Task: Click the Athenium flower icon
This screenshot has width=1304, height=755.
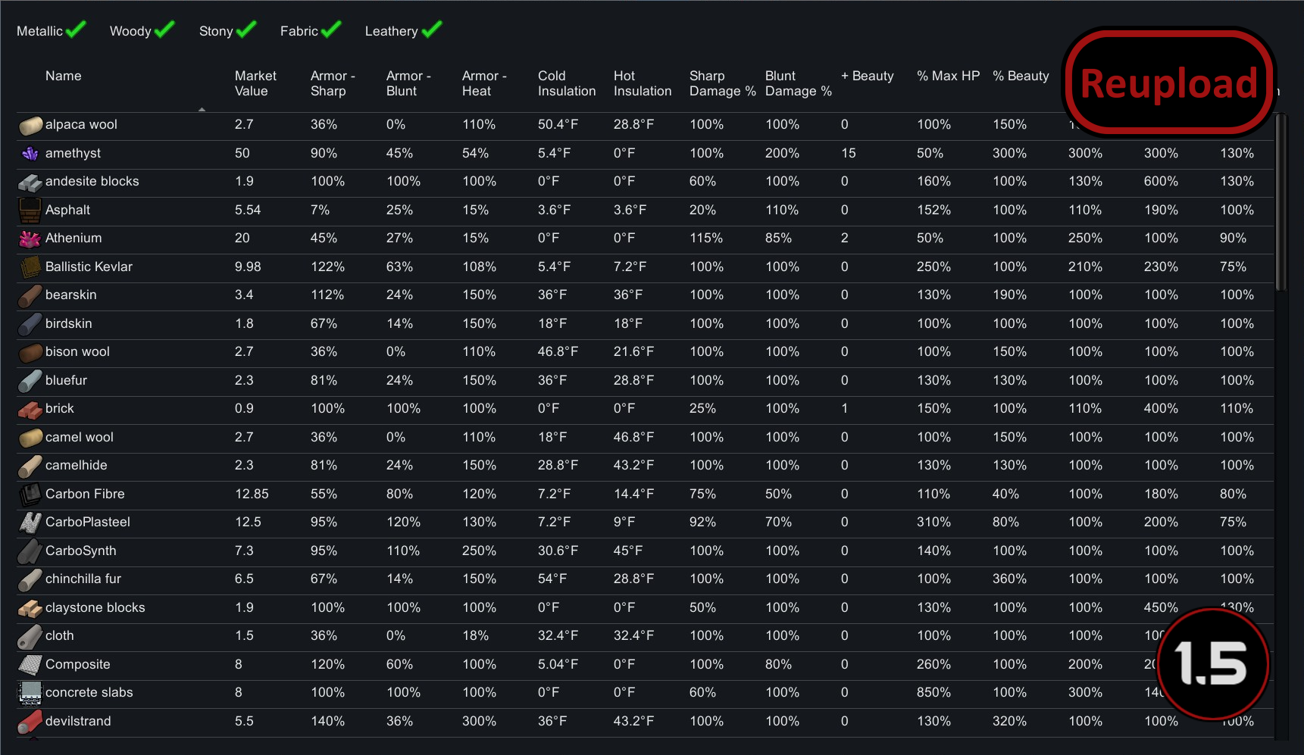Action: (30, 238)
